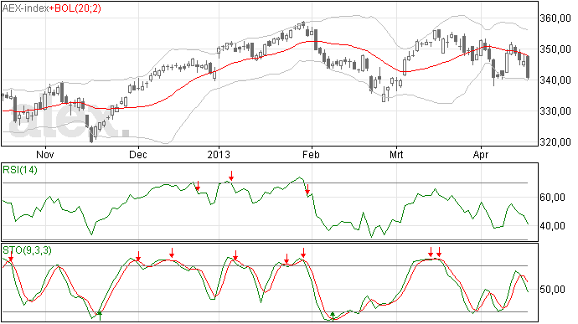Click the RSI(14) indicator title
Image resolution: width=578 pixels, height=324 pixels.
[20, 170]
